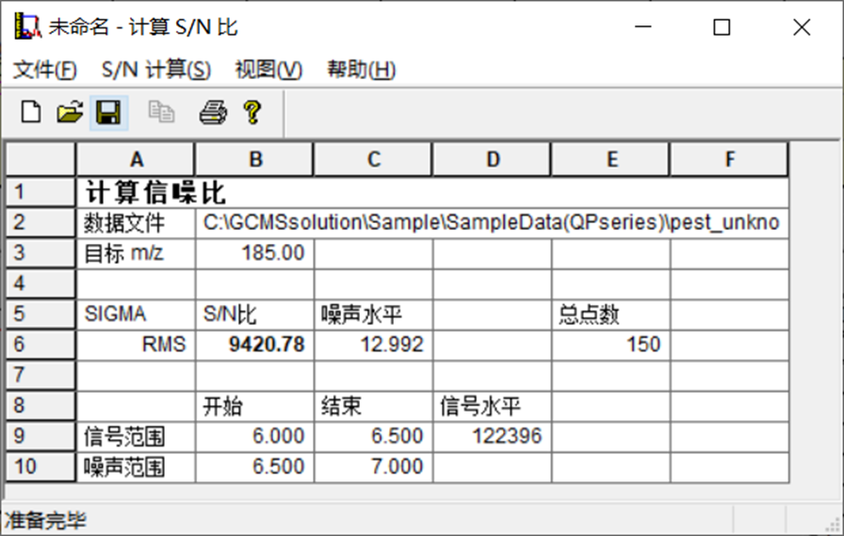Viewport: 844px width, 536px height.
Task: Select row 6 header
Action: (x=41, y=345)
